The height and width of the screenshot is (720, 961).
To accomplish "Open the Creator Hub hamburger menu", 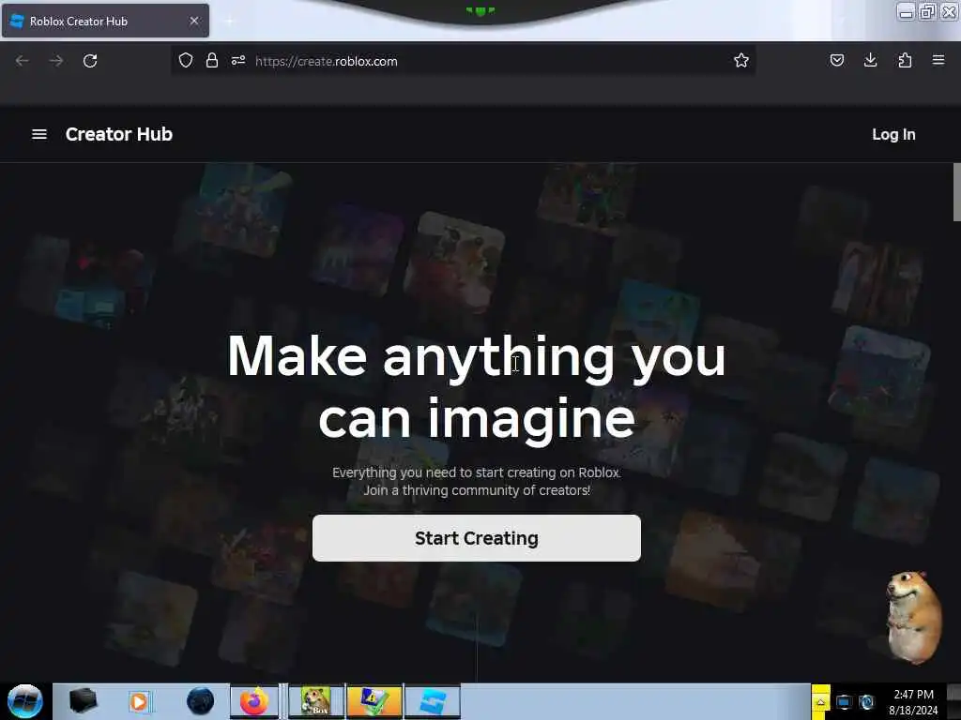I will [x=39, y=134].
